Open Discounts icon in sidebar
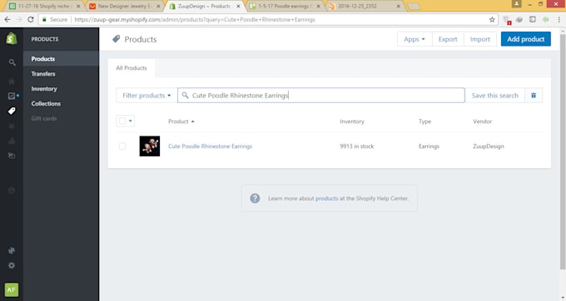The height and width of the screenshot is (301, 566). 12,155
